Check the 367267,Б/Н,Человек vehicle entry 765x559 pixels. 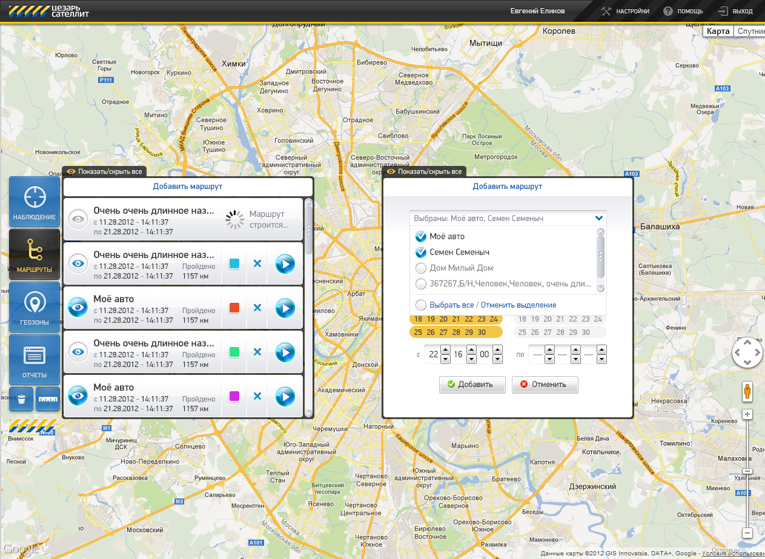coord(421,283)
